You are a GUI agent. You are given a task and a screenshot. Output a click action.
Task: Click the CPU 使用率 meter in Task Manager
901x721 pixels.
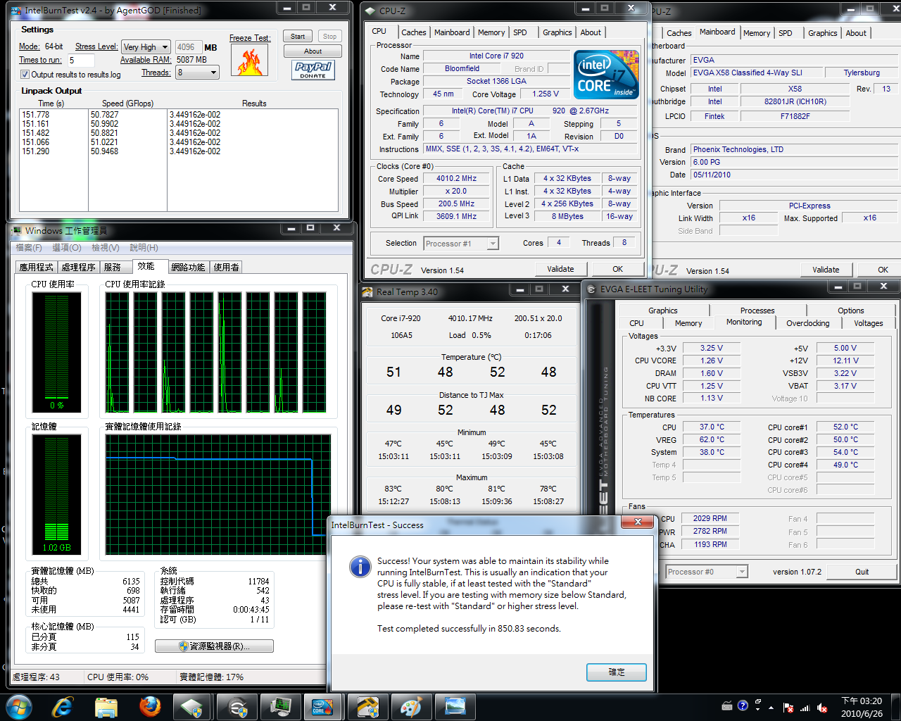(x=56, y=351)
